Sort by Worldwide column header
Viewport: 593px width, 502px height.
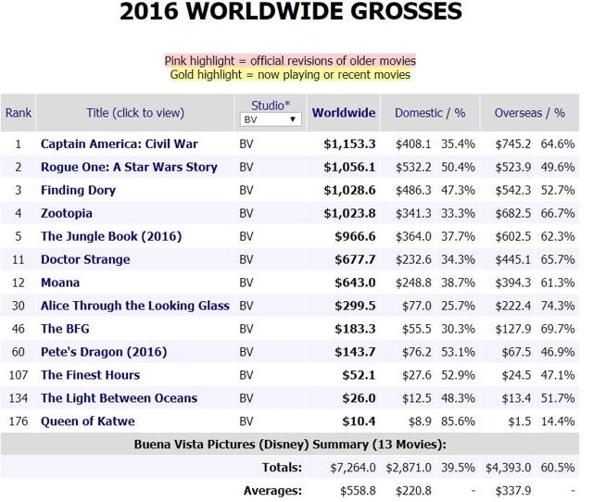(x=344, y=113)
